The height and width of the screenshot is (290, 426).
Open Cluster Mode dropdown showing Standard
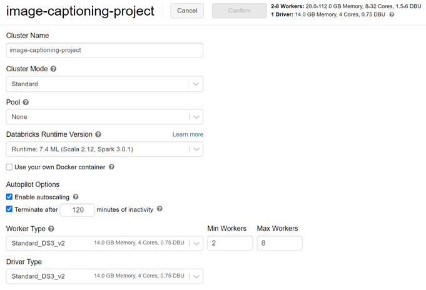tap(104, 84)
